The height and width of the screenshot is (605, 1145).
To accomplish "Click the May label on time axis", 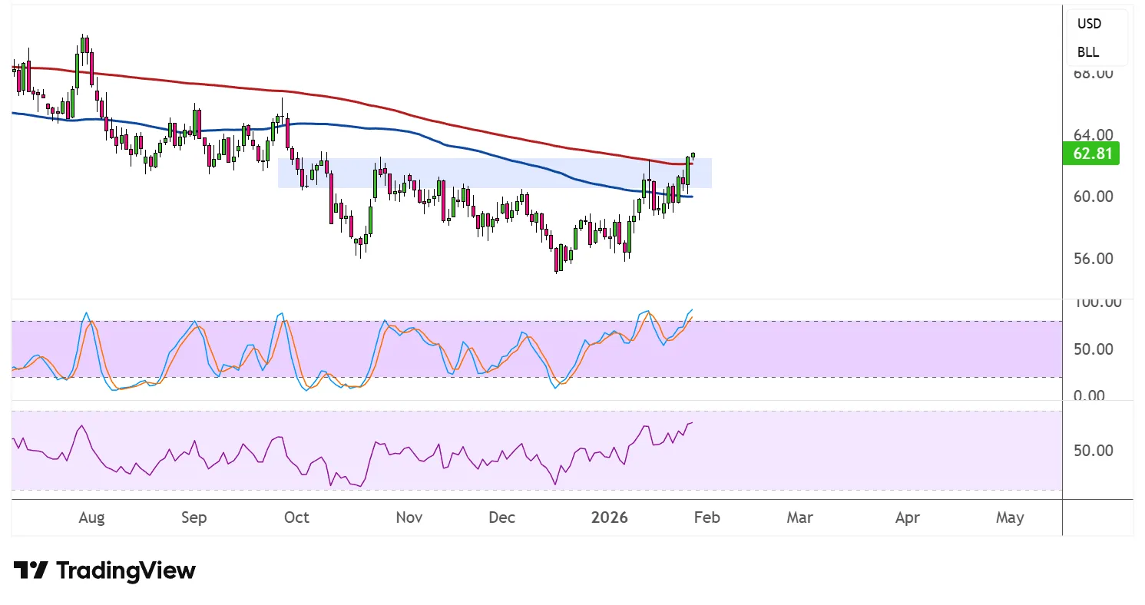I will click(x=1010, y=517).
